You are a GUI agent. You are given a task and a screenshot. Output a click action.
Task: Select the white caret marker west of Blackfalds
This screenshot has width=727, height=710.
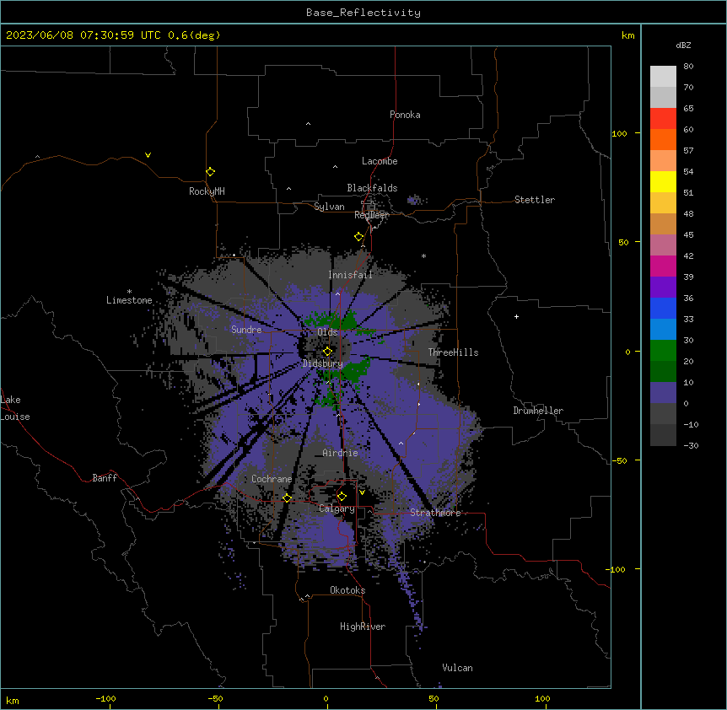click(288, 189)
